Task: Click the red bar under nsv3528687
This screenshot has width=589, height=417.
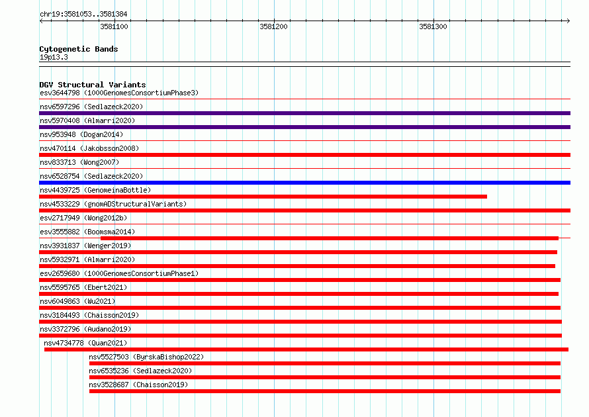Action: [324, 391]
